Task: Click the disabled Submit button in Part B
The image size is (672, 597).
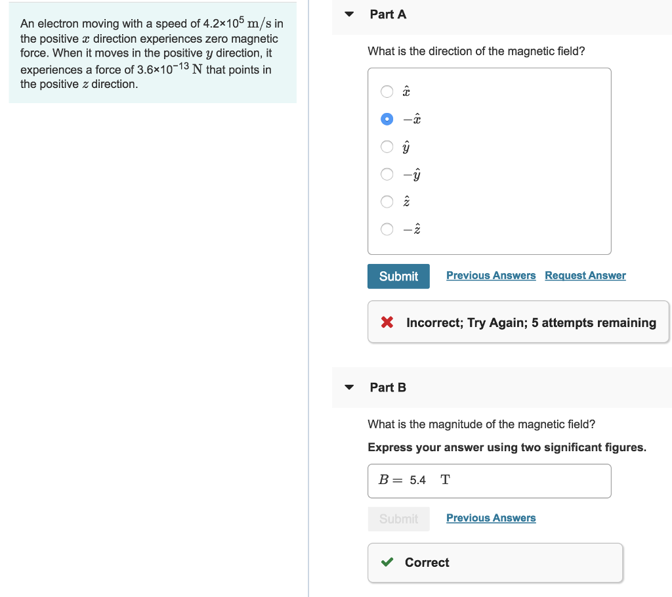Action: pos(398,519)
